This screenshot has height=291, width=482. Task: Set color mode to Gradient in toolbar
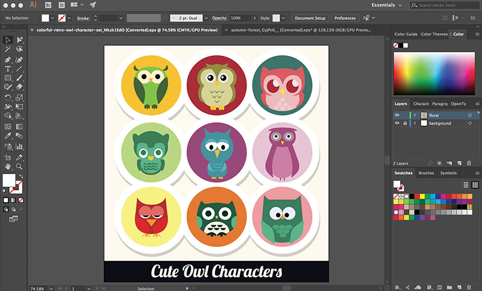[13, 201]
